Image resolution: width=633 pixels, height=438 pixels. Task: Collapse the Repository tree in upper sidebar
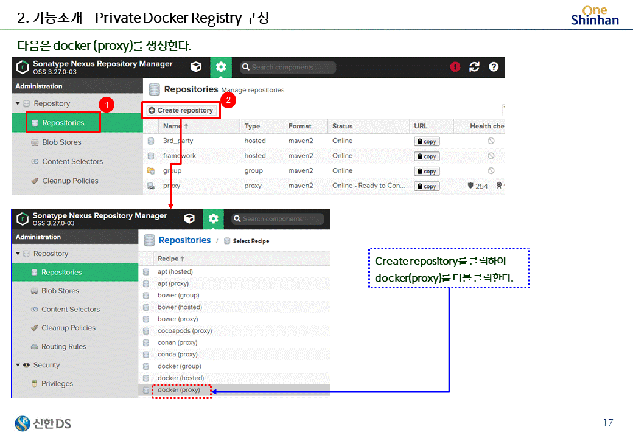point(18,103)
